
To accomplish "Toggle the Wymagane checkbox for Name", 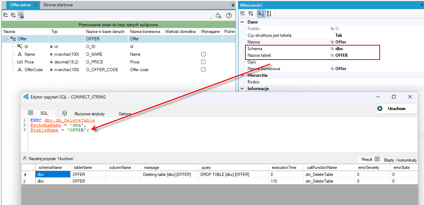I will (203, 54).
